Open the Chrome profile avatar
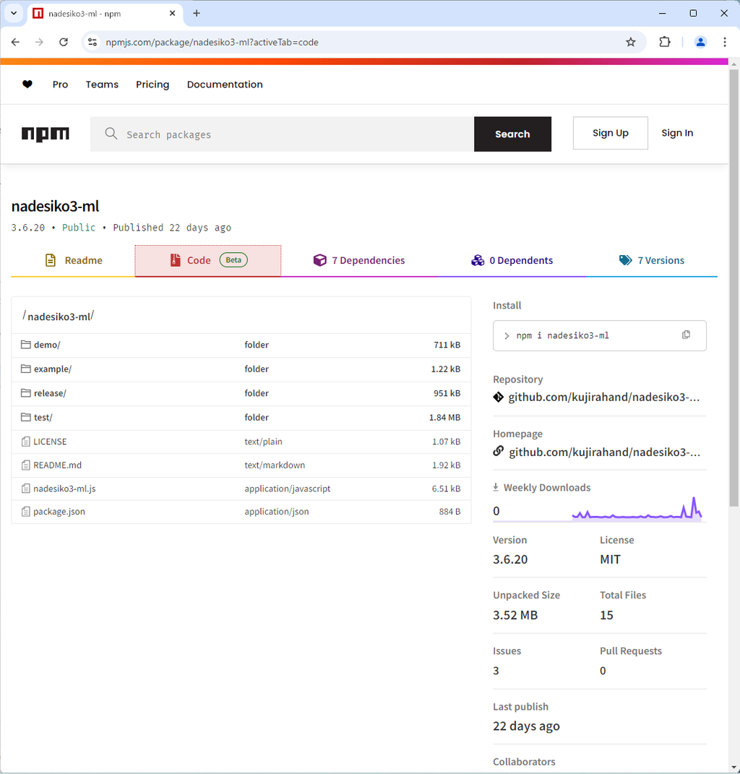 pos(700,42)
